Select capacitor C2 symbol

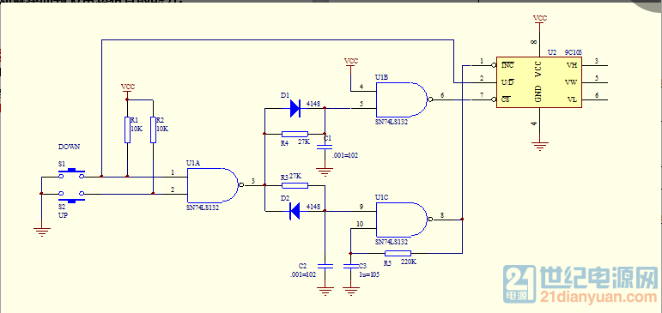[x=325, y=266]
